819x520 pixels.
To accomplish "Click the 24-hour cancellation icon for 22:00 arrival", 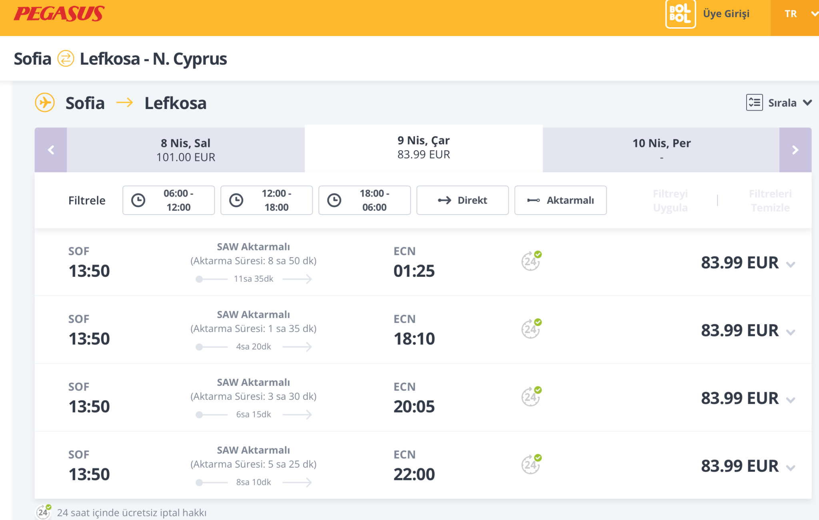I will click(x=531, y=464).
